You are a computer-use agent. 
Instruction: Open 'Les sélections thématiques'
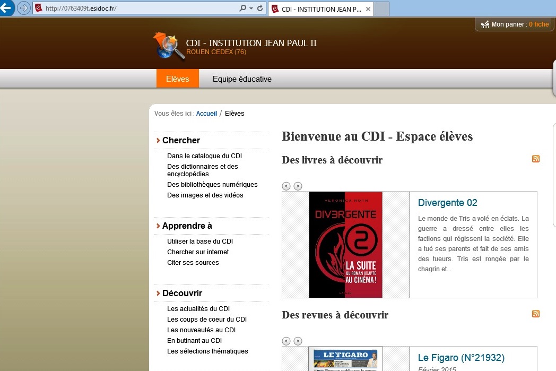point(207,351)
